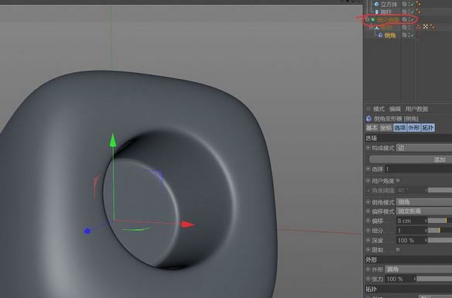Toggle visibility dots on boolean object row
This screenshot has width=452, height=298.
pos(409,27)
